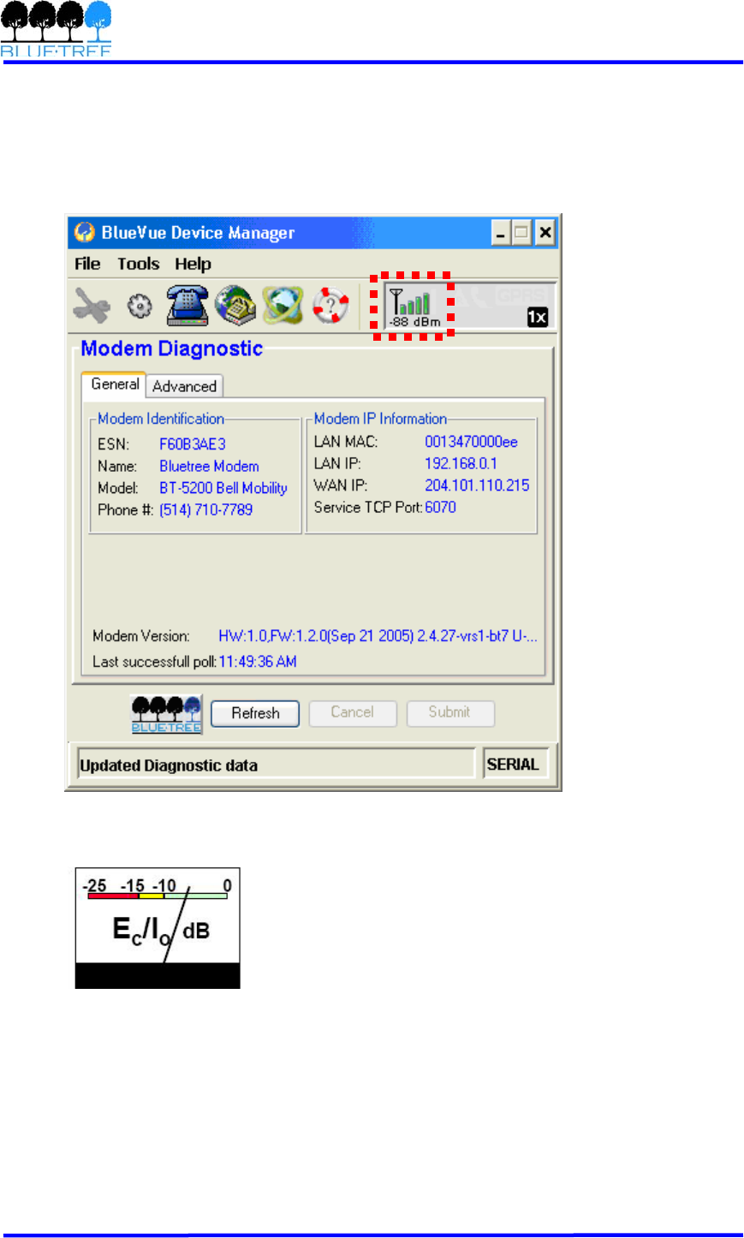Click the WAN IP value 204.101.110.215
This screenshot has width=744, height=1238.
pos(477,485)
